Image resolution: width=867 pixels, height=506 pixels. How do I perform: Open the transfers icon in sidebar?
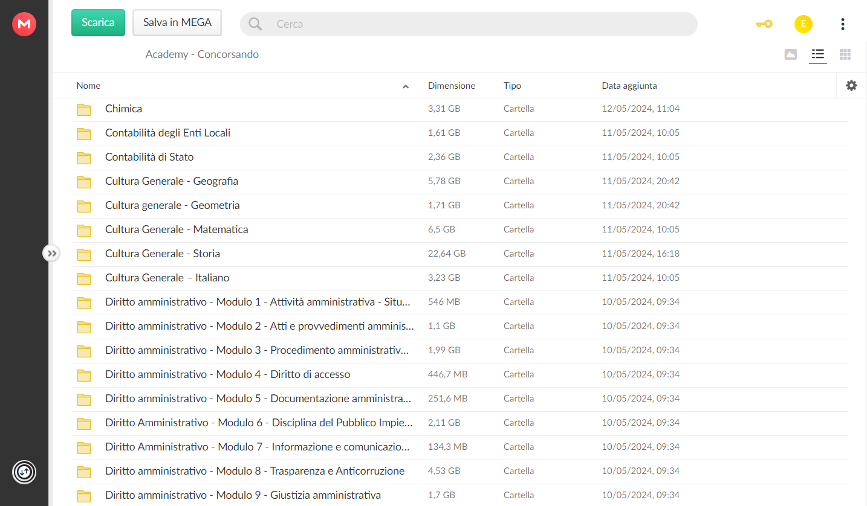click(24, 472)
